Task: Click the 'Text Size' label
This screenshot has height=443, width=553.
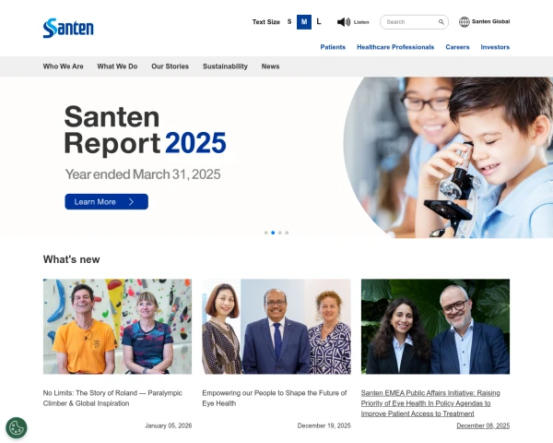Action: pyautogui.click(x=266, y=22)
